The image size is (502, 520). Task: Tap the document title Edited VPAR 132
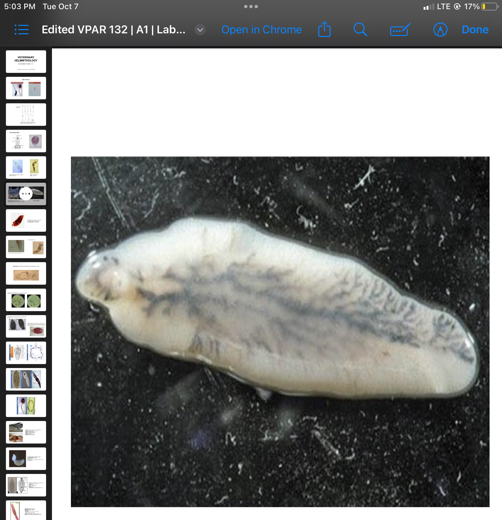pyautogui.click(x=113, y=30)
